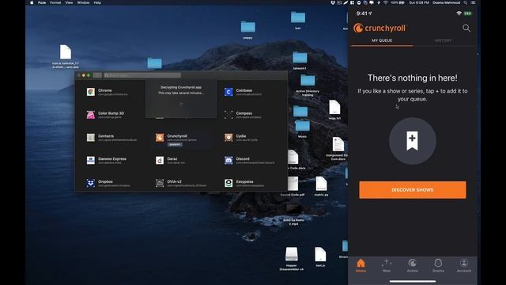Click the user name in the menu bar

(x=446, y=2)
